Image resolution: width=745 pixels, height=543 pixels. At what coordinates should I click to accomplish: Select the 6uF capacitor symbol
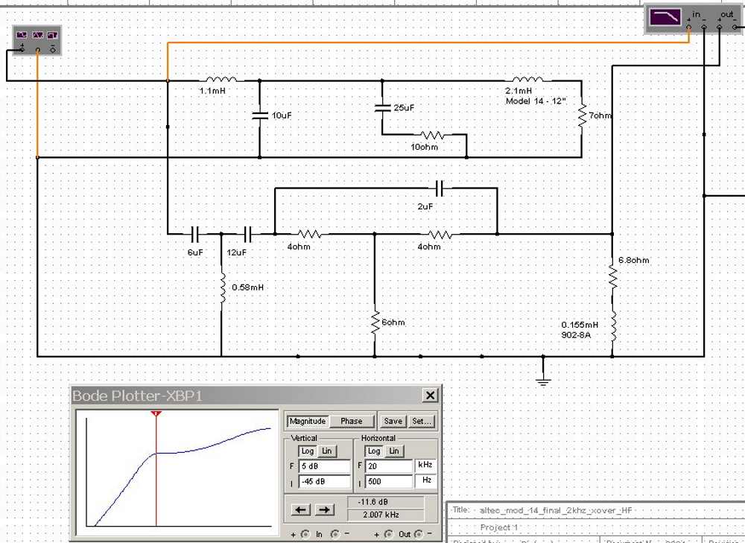point(194,234)
